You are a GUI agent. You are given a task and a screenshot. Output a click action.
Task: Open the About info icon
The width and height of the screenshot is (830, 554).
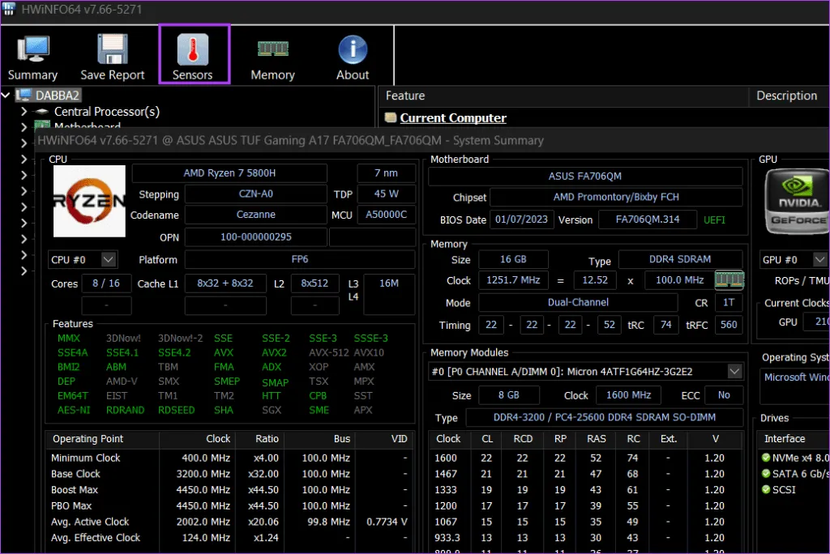(353, 51)
